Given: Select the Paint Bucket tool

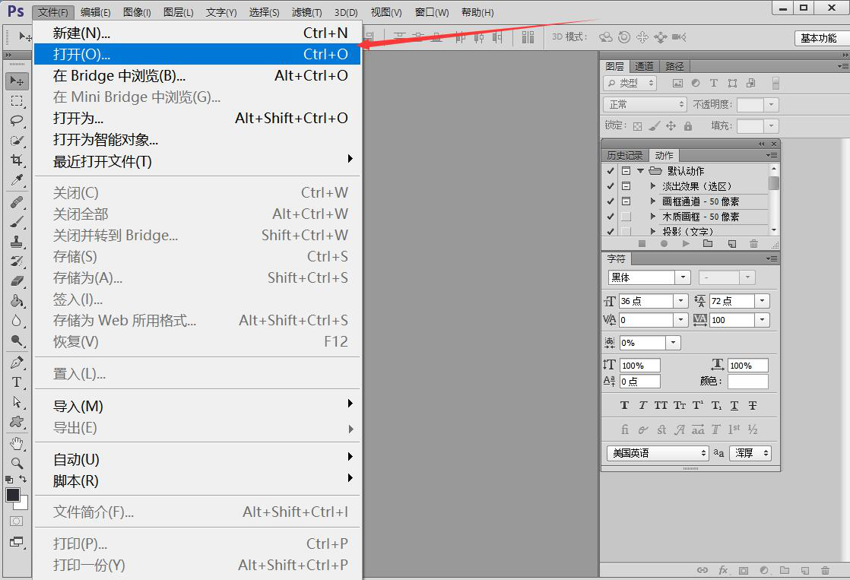Looking at the screenshot, I should pos(17,301).
